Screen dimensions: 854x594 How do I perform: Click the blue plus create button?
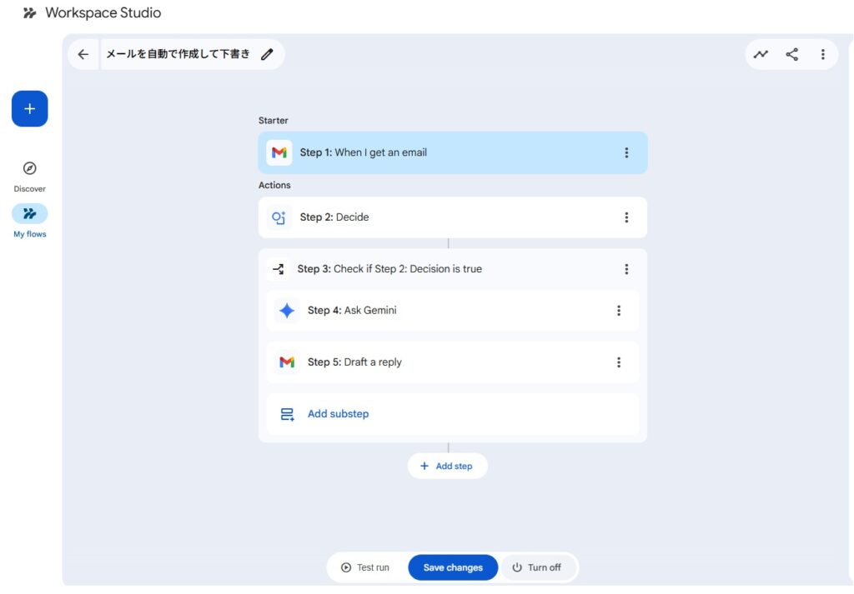[x=30, y=109]
